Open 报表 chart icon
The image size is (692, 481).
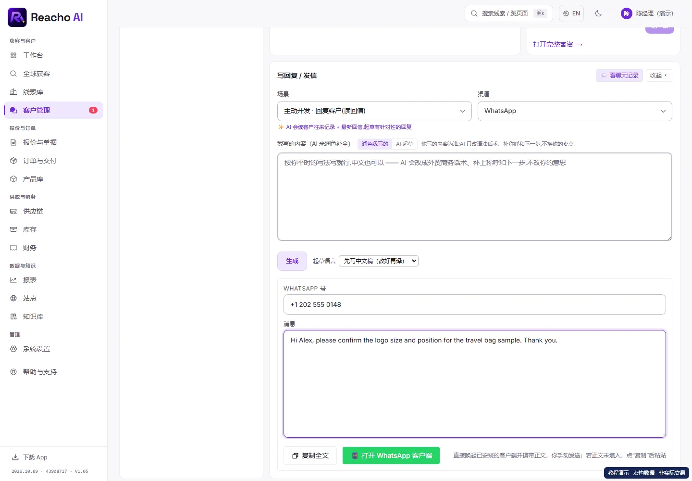[x=13, y=280]
